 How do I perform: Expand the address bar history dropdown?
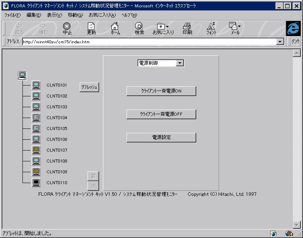[x=280, y=41]
